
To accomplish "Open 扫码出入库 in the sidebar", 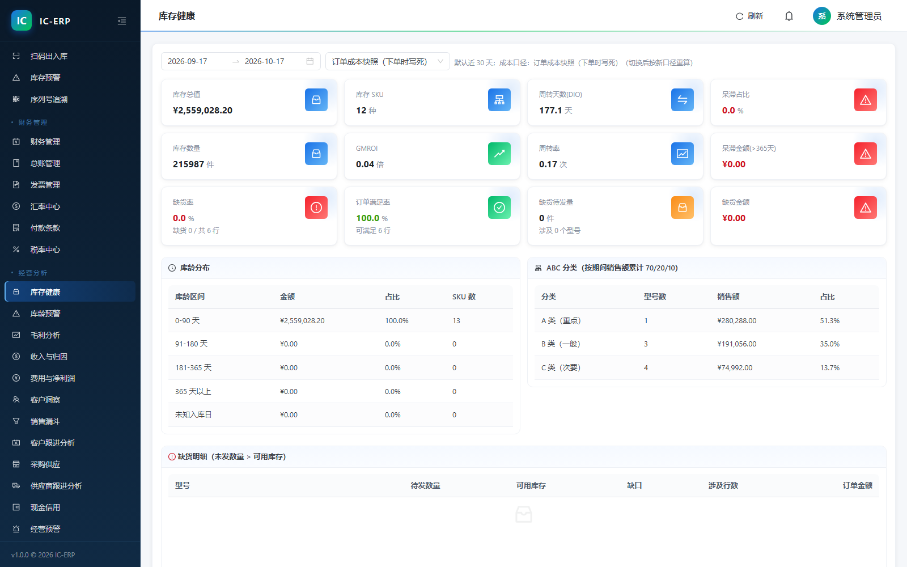I will click(x=70, y=56).
